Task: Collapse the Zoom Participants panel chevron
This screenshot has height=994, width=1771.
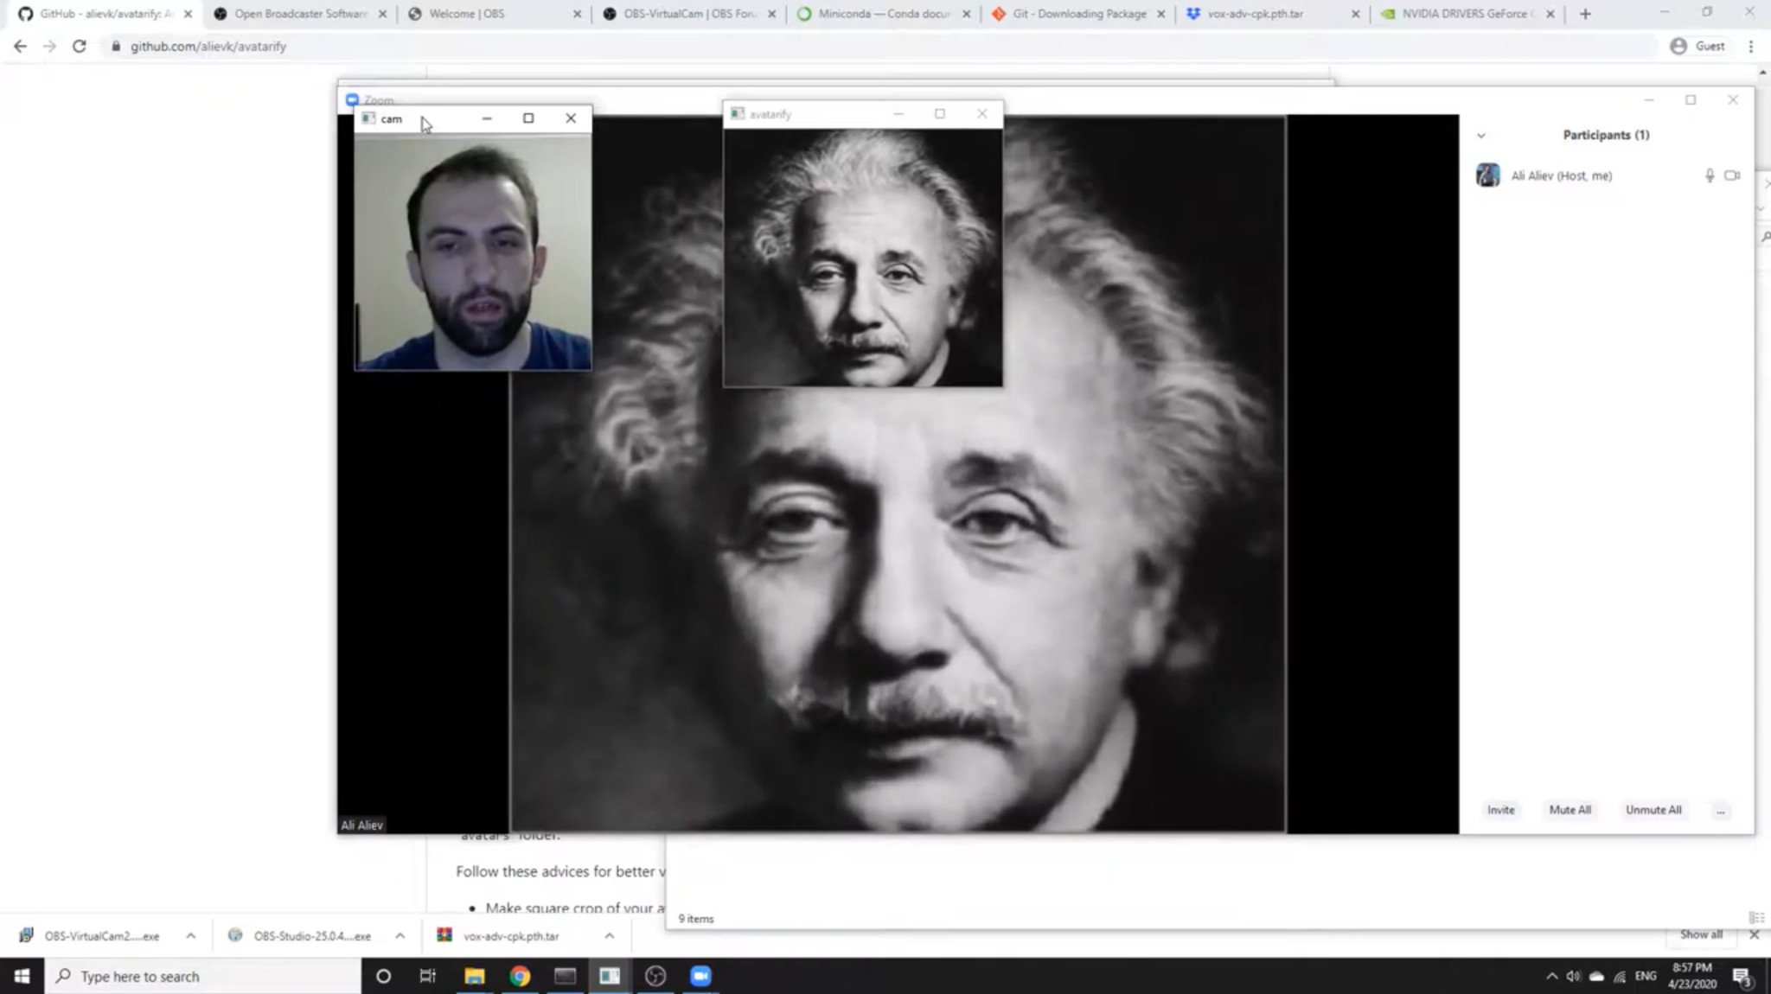Action: click(1481, 136)
